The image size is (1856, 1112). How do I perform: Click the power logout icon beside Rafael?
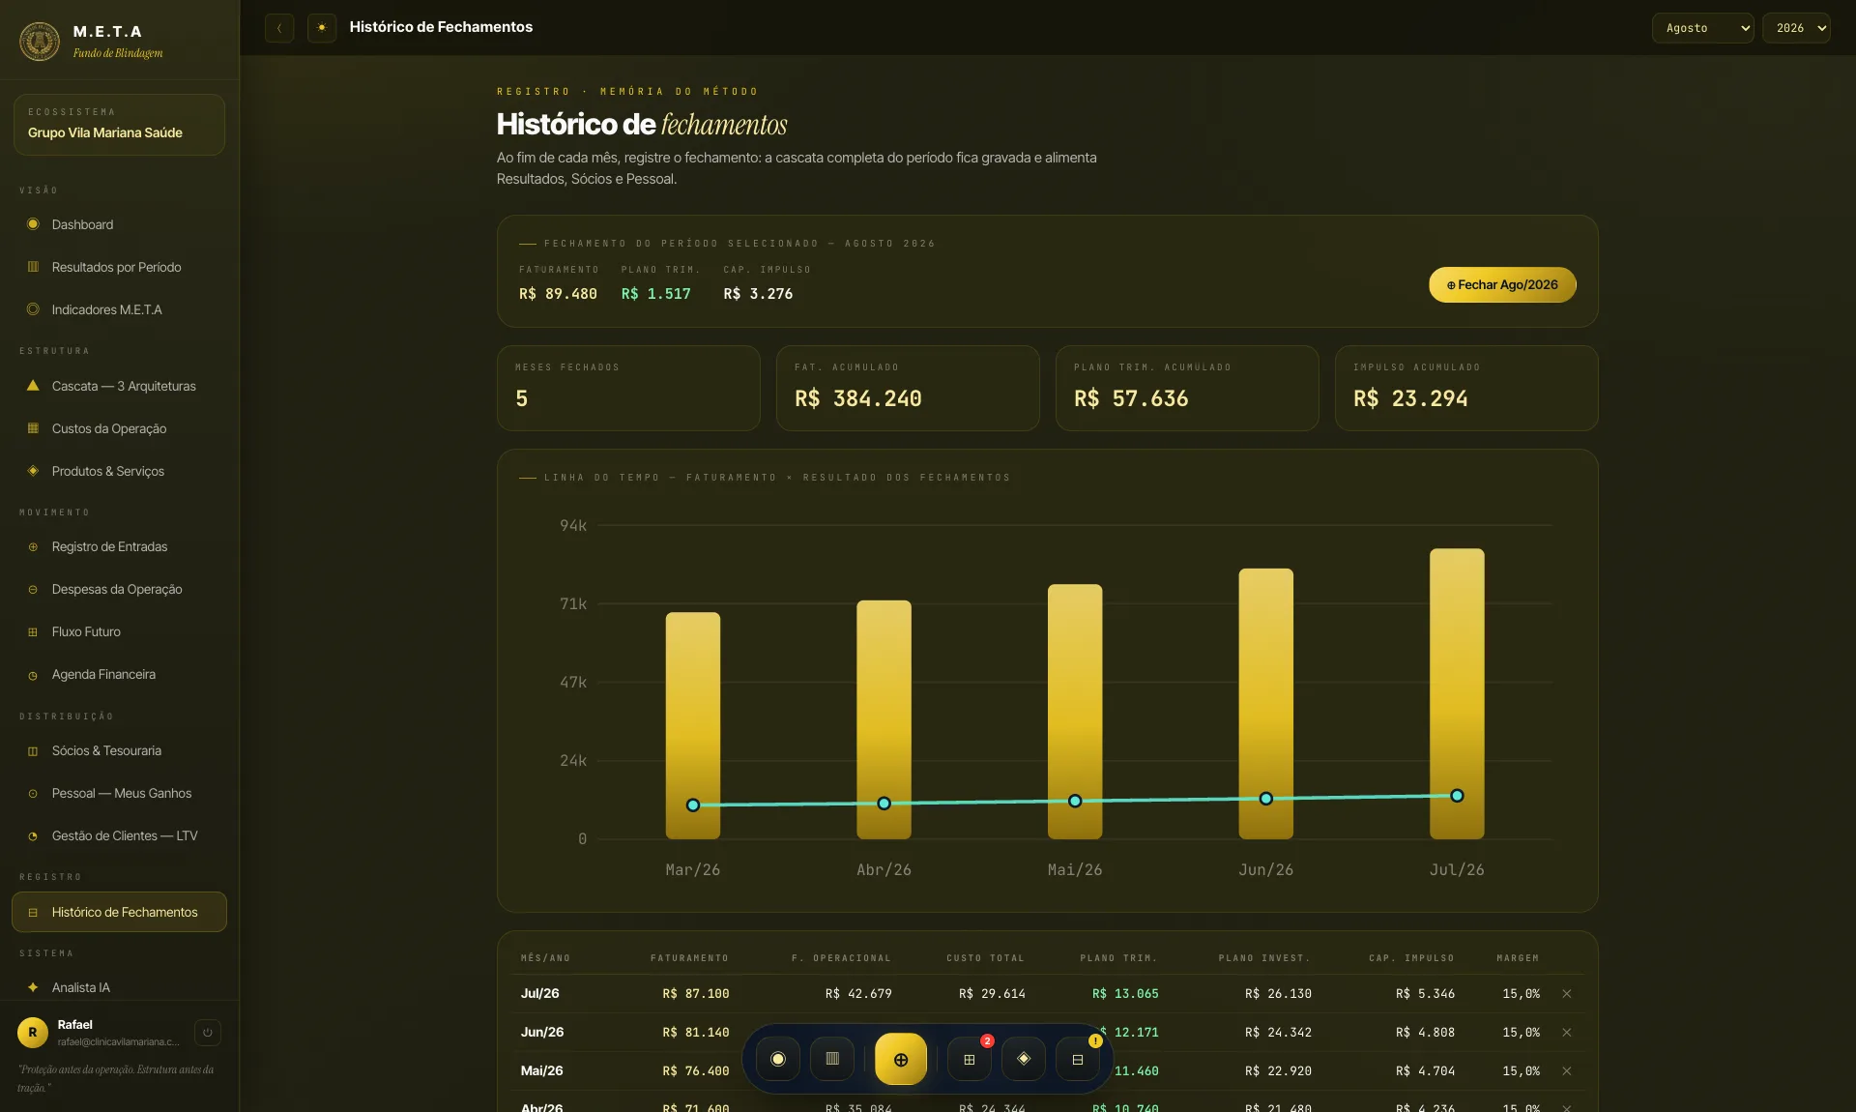(208, 1033)
